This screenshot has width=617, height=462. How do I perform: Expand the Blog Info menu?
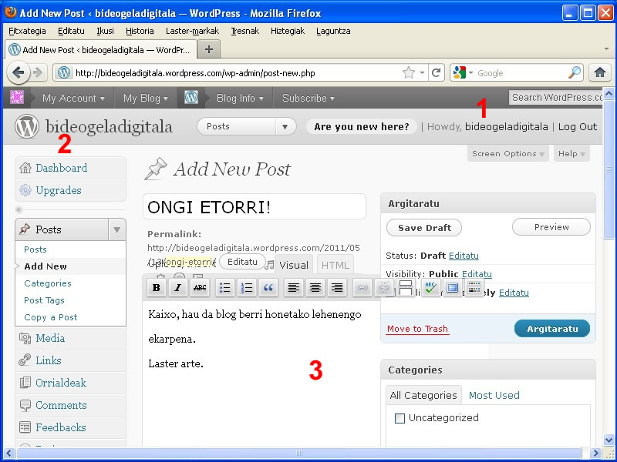coord(240,98)
